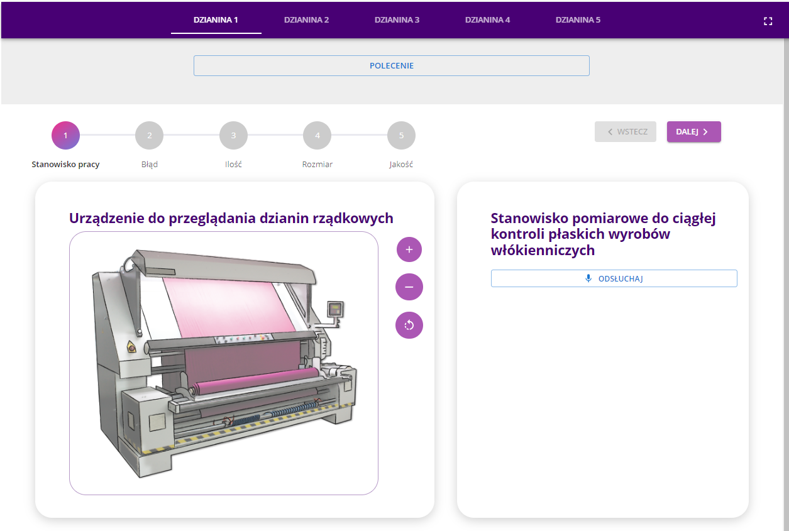Toggle fullscreen mode icon

click(768, 21)
